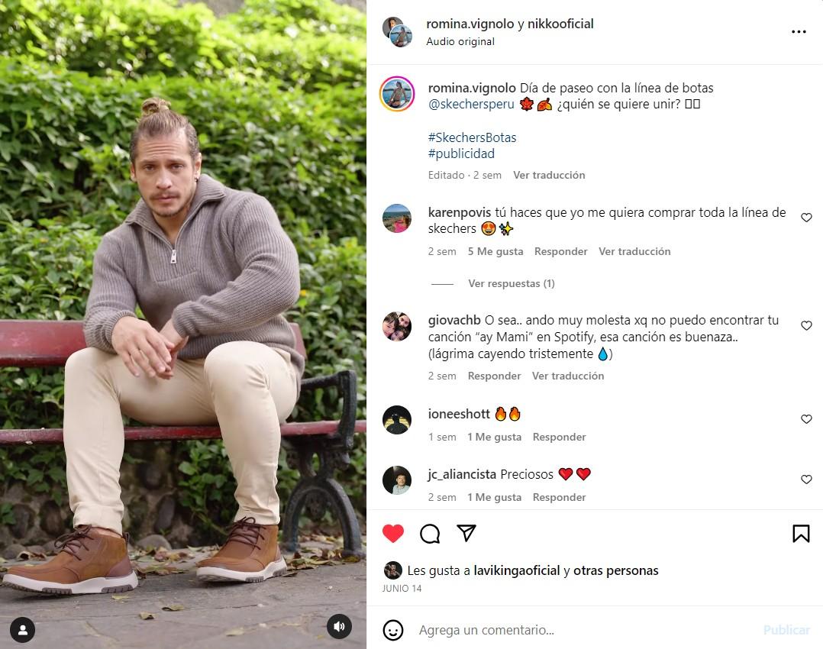This screenshot has height=649, width=823.
Task: Open emoji picker in comment box
Action: [393, 630]
